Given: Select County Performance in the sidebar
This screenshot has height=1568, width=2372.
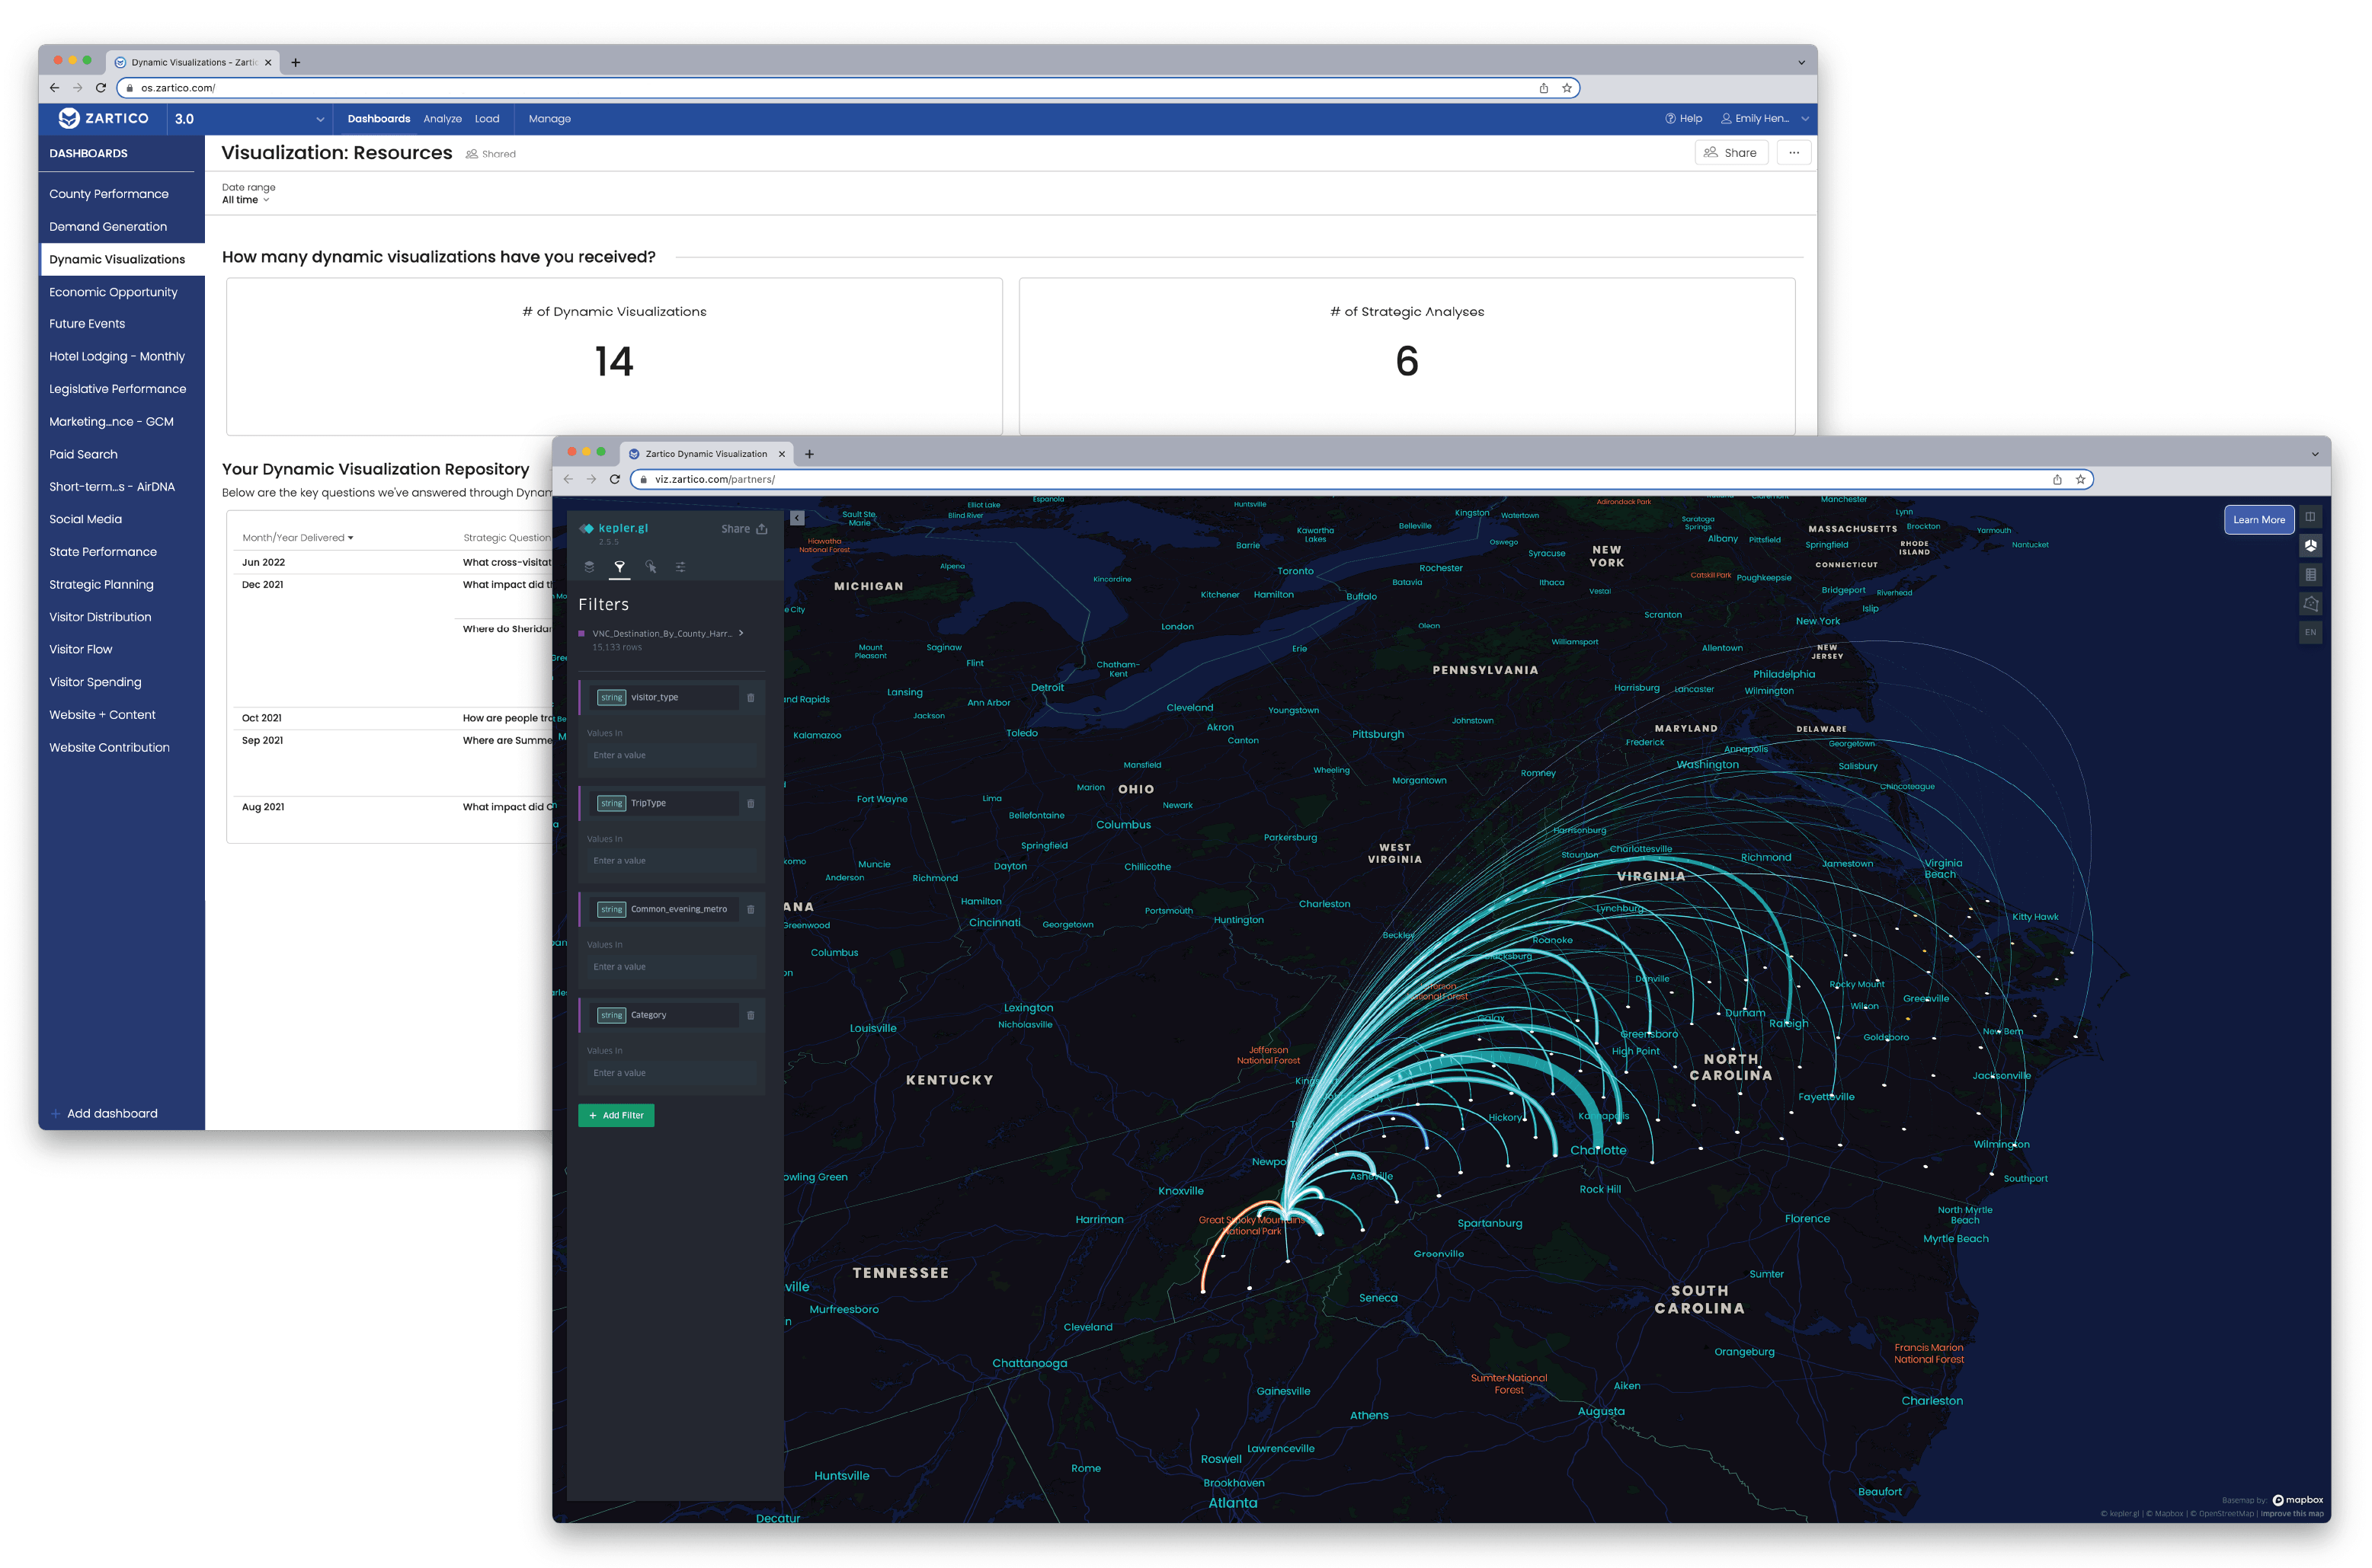Looking at the screenshot, I should 109,194.
